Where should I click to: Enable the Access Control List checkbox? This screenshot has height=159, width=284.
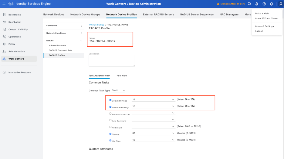(x=110, y=114)
